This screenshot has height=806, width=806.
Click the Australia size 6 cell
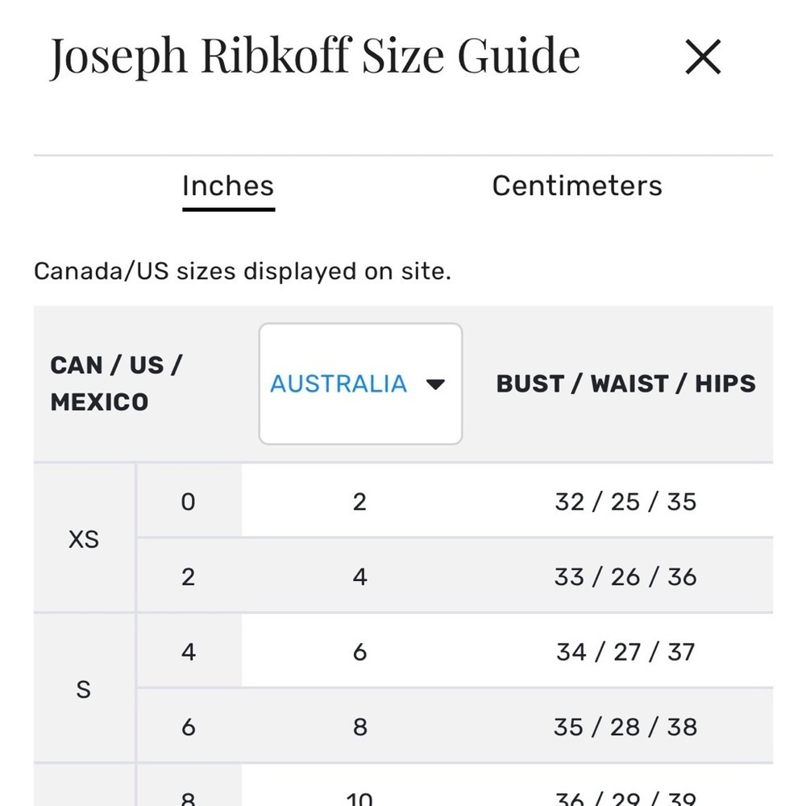359,651
